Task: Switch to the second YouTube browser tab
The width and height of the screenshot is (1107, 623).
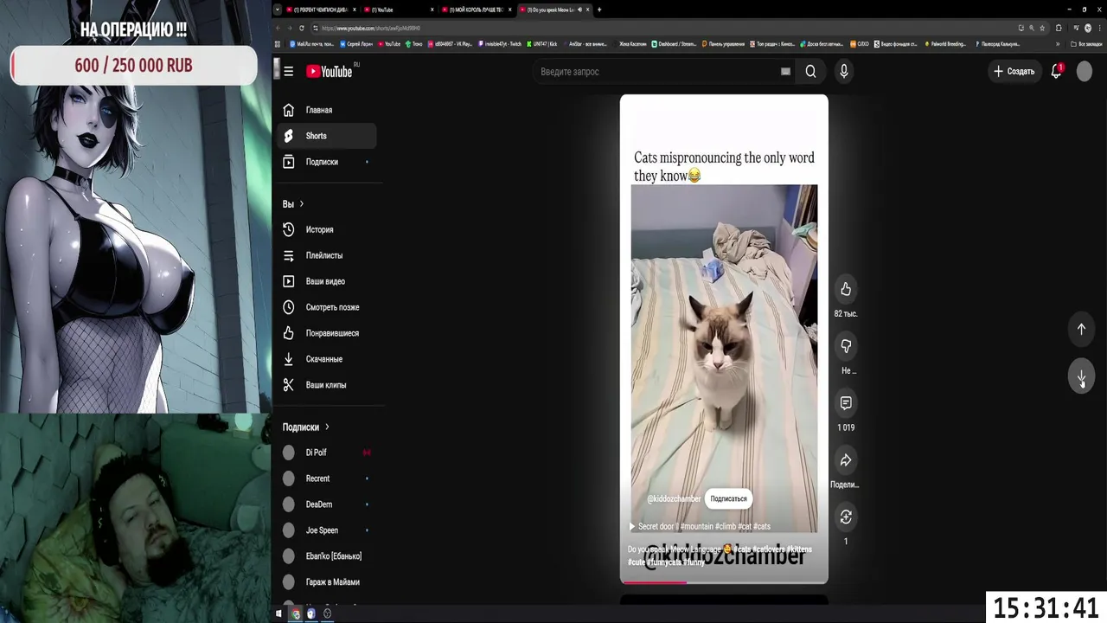Action: (x=400, y=10)
